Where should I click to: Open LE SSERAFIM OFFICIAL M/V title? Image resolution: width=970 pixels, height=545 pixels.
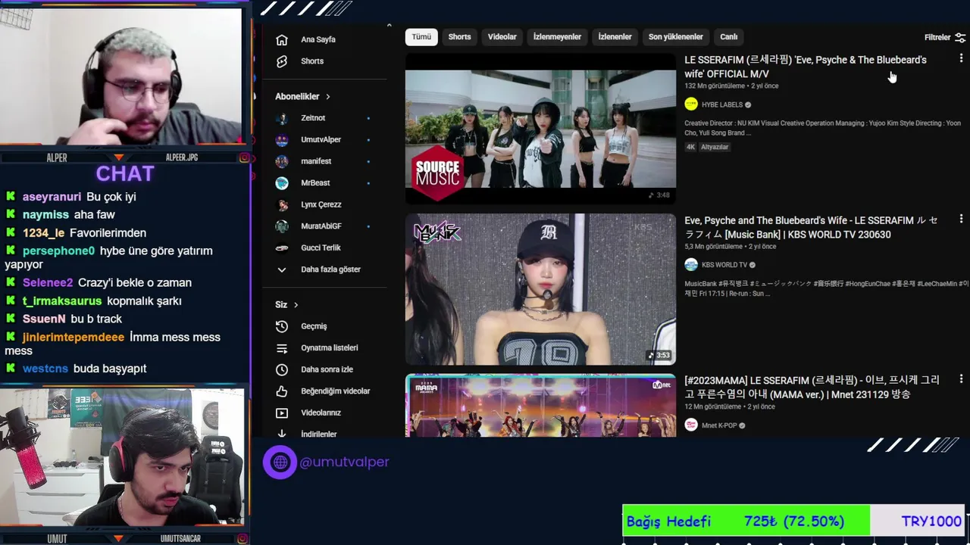pyautogui.click(x=806, y=67)
